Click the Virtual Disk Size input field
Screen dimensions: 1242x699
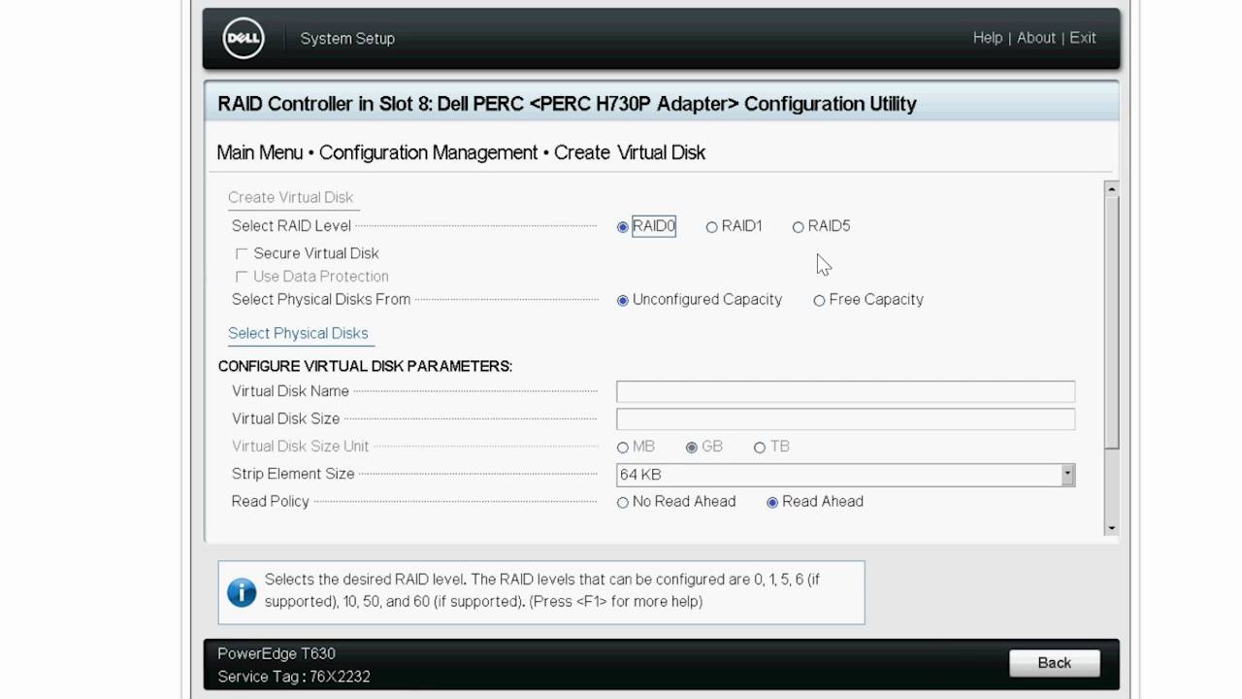[x=845, y=419]
